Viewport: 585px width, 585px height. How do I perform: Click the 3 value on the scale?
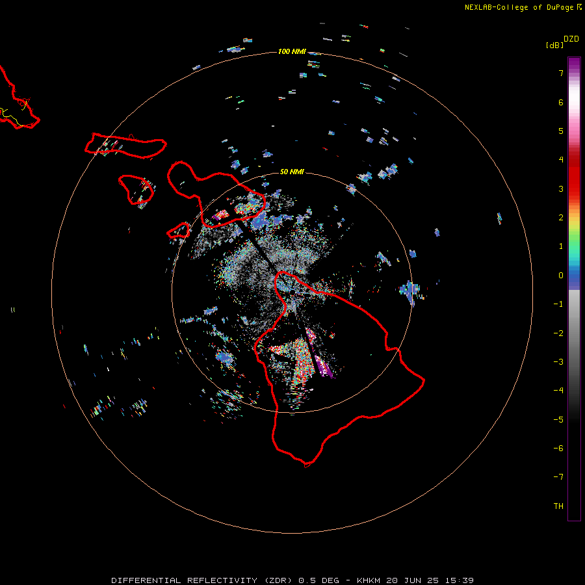(x=561, y=188)
